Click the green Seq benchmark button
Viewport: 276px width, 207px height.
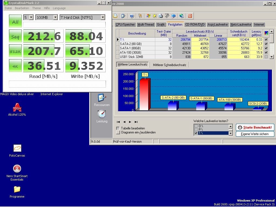(x=15, y=36)
